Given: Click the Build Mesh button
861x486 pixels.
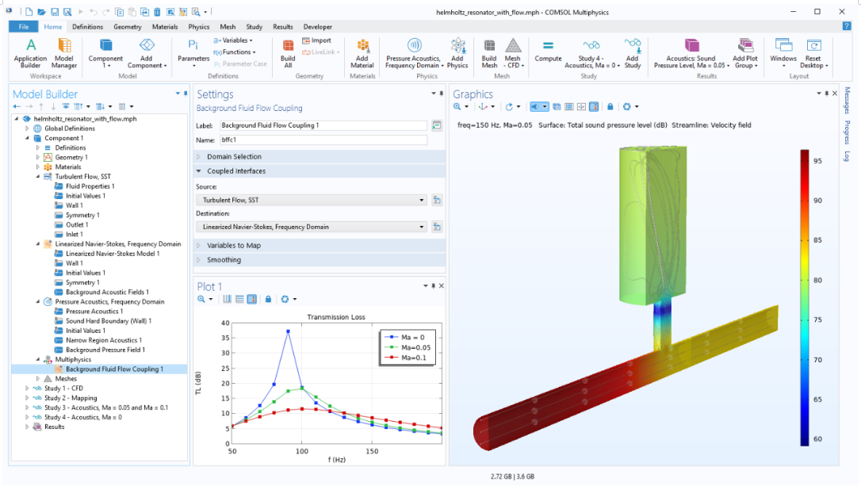Looking at the screenshot, I should pyautogui.click(x=488, y=52).
